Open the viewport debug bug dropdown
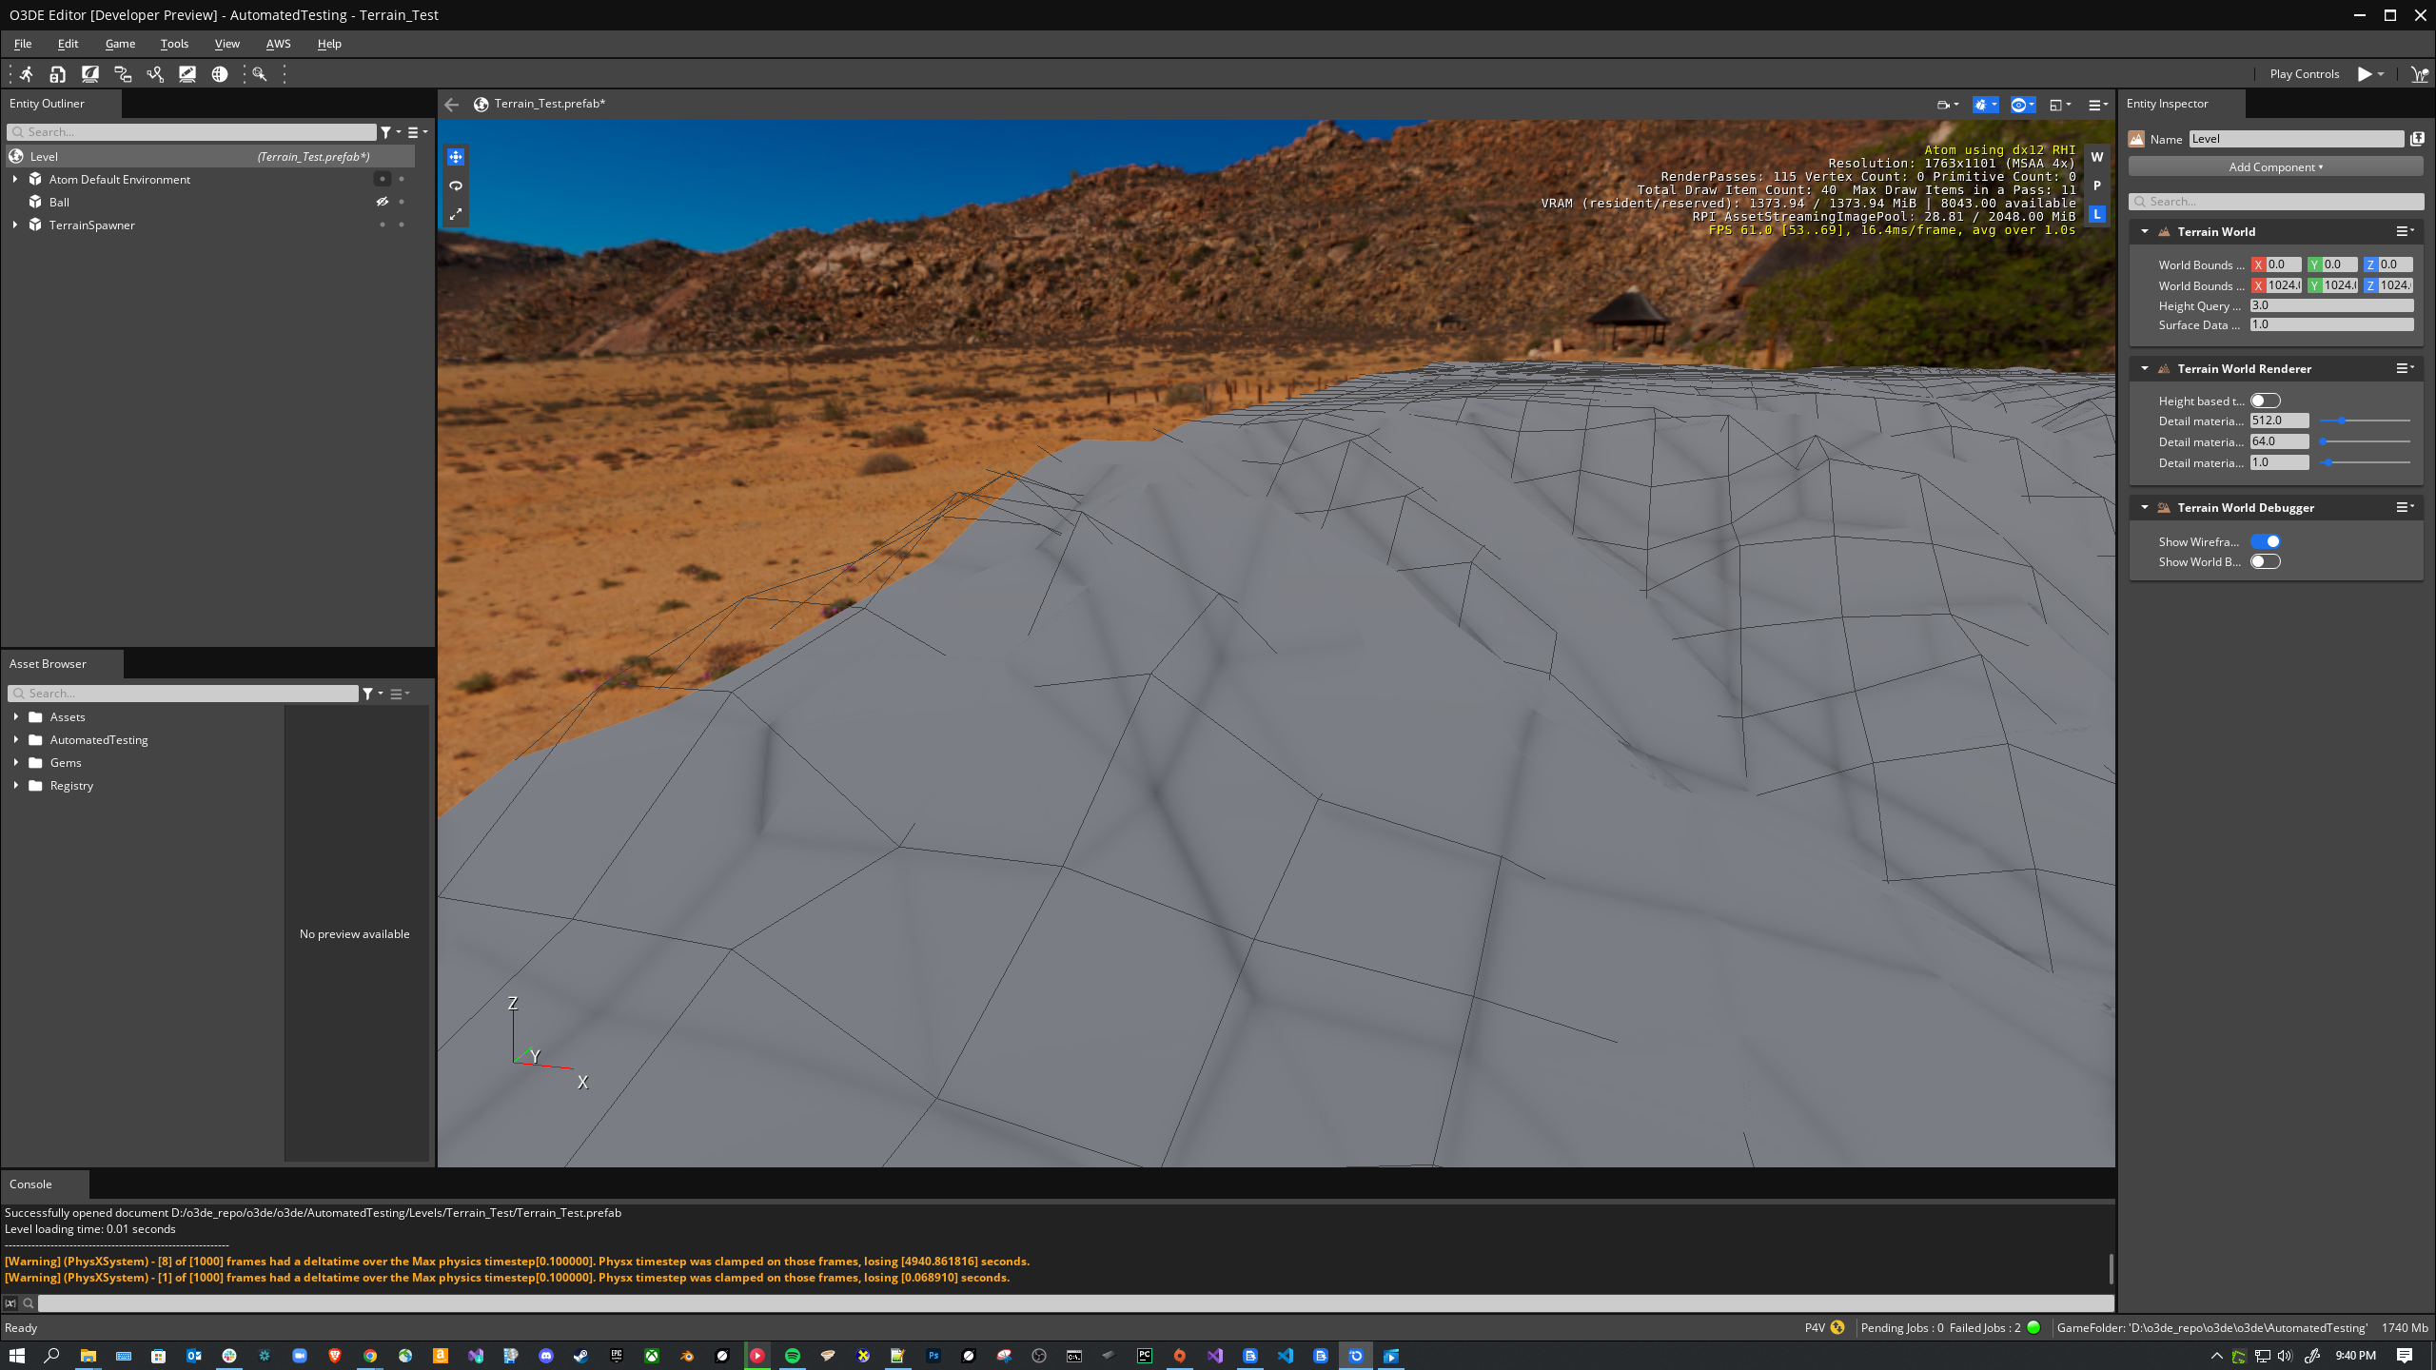Viewport: 2436px width, 1370px height. pyautogui.click(x=1985, y=105)
